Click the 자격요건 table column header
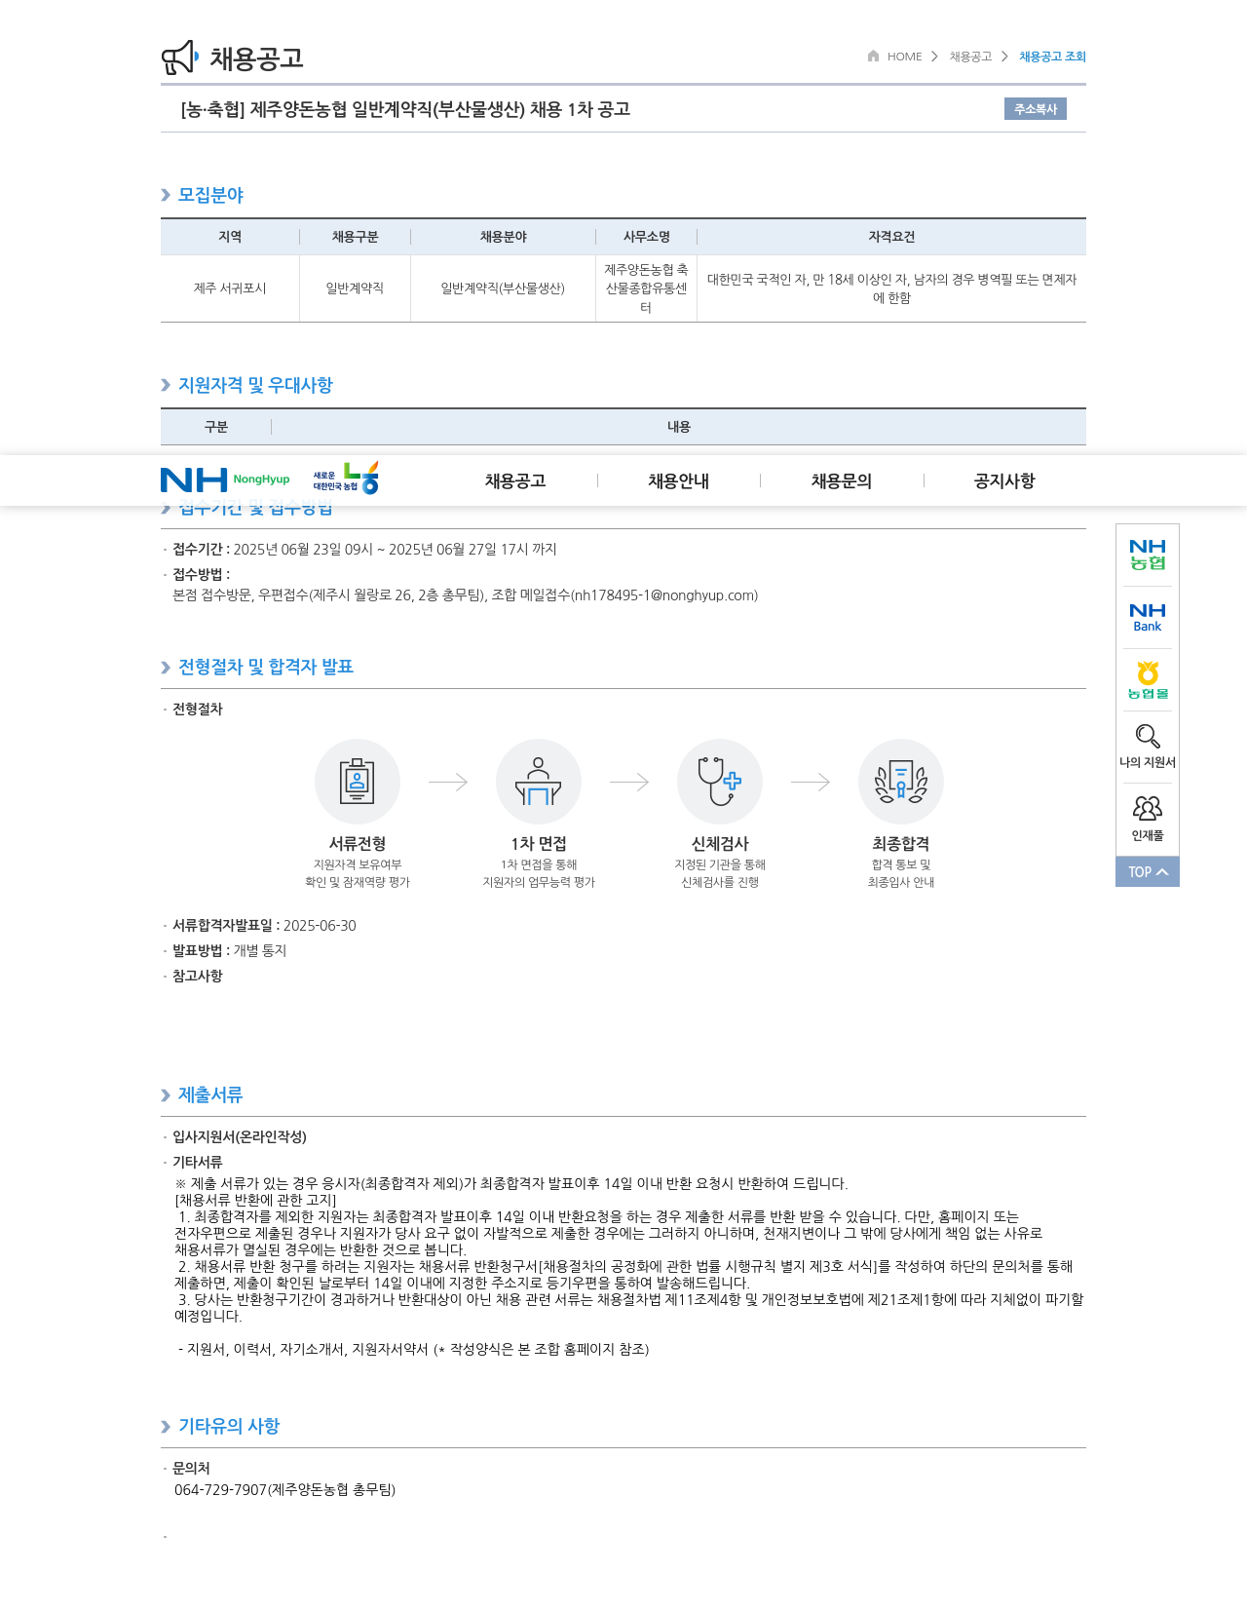The height and width of the screenshot is (1612, 1247). point(891,237)
